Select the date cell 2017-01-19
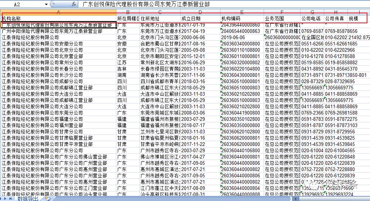370x201 pixels. point(200,25)
